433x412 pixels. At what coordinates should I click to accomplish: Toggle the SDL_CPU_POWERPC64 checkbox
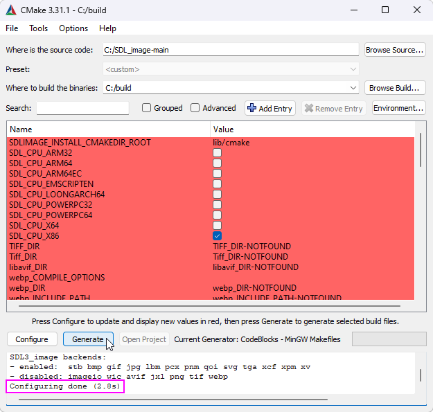click(x=217, y=215)
